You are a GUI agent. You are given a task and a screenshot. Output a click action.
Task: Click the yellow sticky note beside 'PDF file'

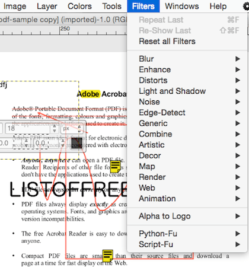click(116, 167)
